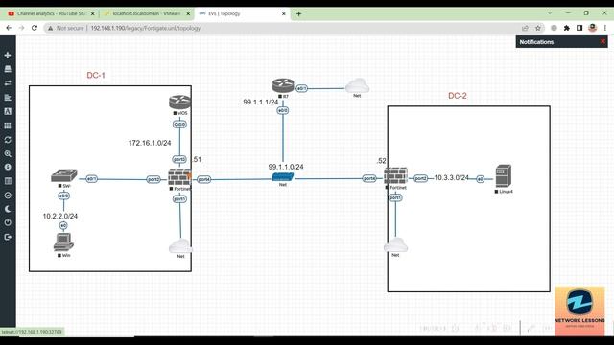Click the 10.3.3.0/24 text label
This screenshot has height=345, width=614.
pos(451,178)
